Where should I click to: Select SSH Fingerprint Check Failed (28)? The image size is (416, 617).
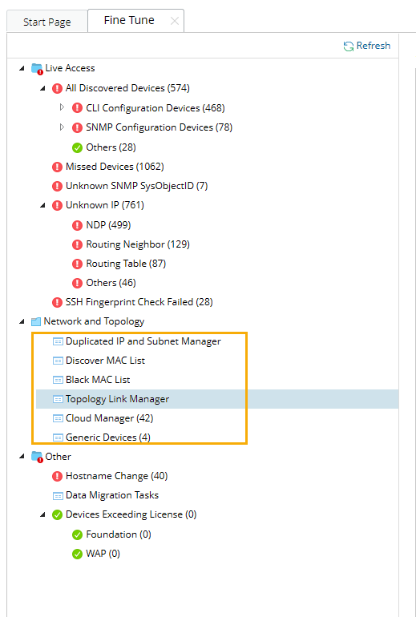139,302
